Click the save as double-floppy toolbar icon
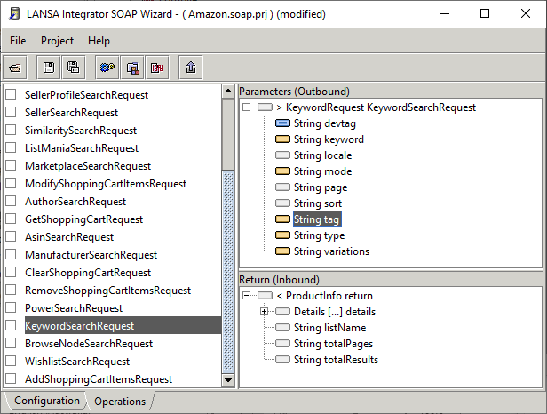The height and width of the screenshot is (414, 547). tap(73, 68)
